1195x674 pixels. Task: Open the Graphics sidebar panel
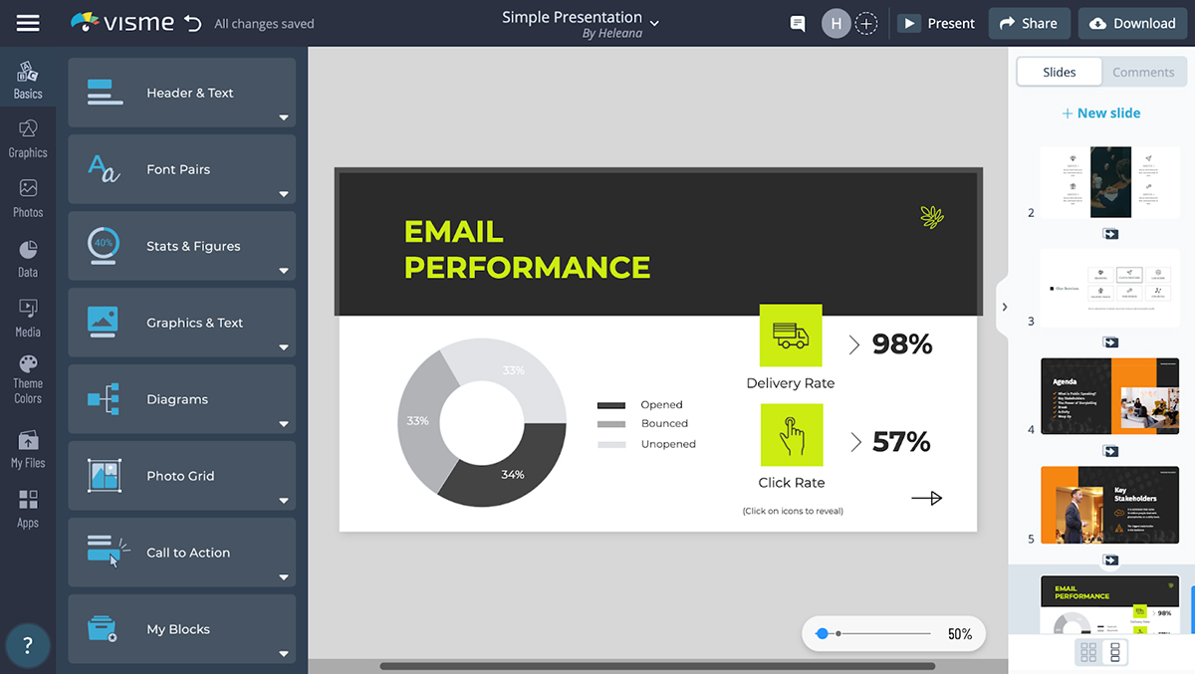coord(28,138)
